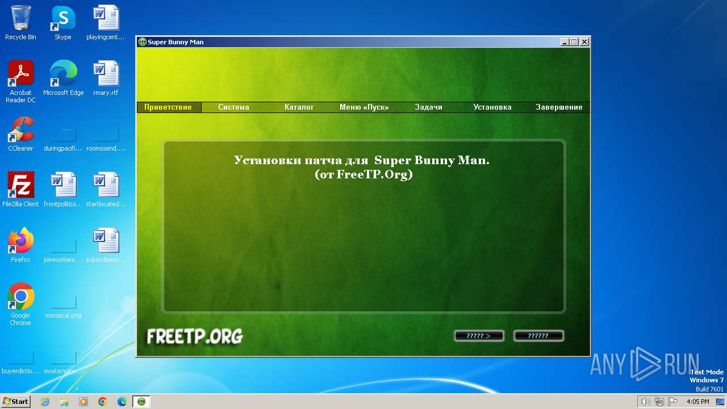
Task: Click the installer window title icon
Action: click(x=143, y=42)
